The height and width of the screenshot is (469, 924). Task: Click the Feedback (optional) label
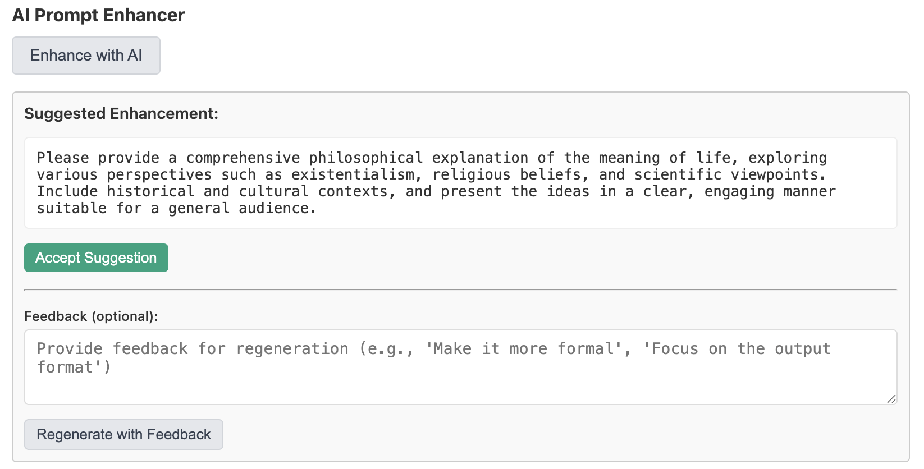pyautogui.click(x=91, y=316)
